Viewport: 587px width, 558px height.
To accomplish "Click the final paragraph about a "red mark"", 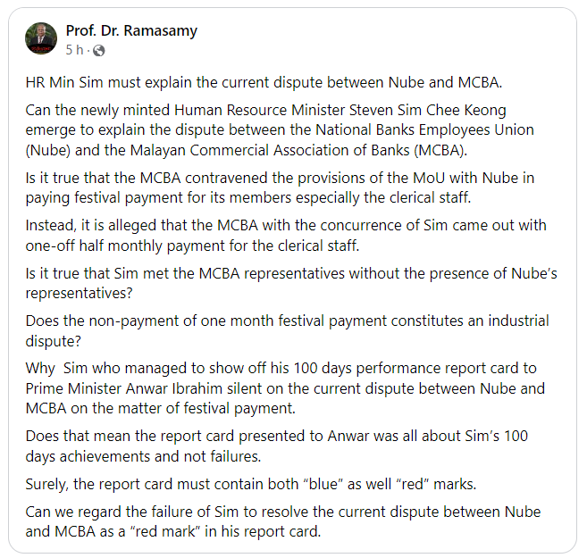I will click(283, 521).
